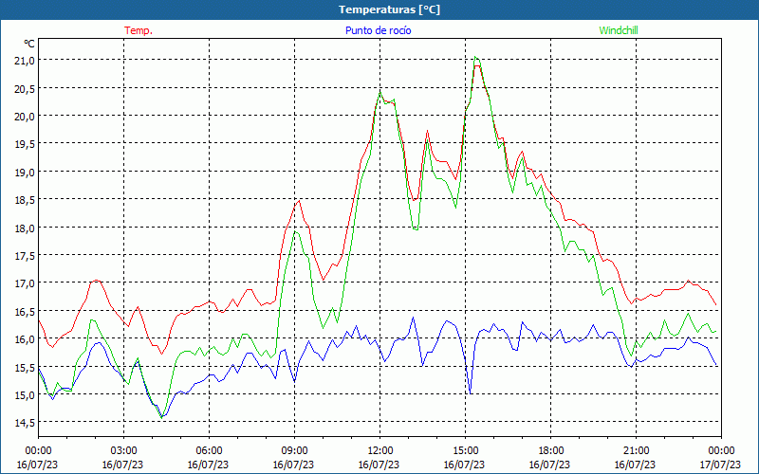This screenshot has width=759, height=474.
Task: Click the 17,5 y-axis value
Action: 25,255
